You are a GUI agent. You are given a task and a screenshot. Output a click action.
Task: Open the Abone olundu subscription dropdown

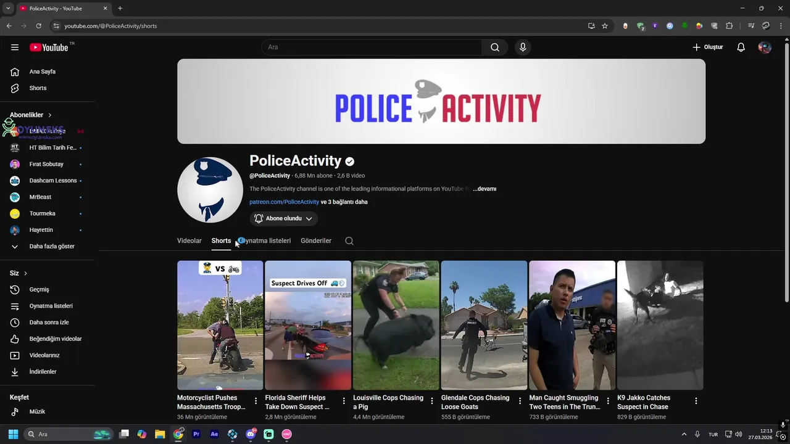[x=284, y=218]
